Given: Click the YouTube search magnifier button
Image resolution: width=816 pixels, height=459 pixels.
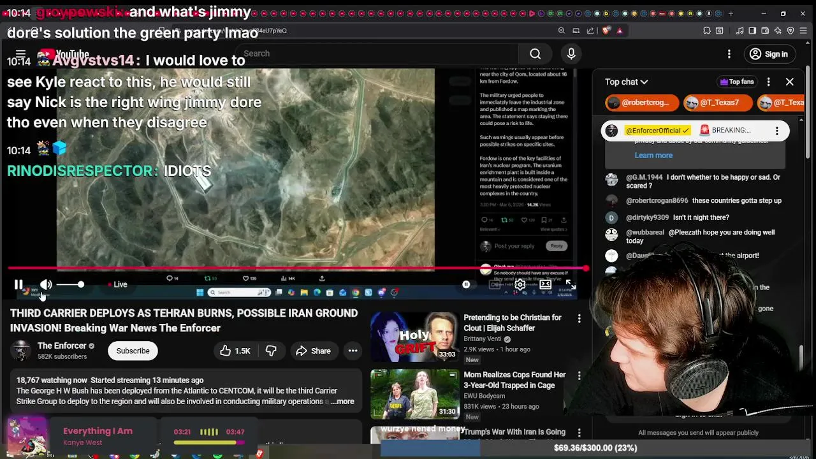Looking at the screenshot, I should [x=535, y=54].
